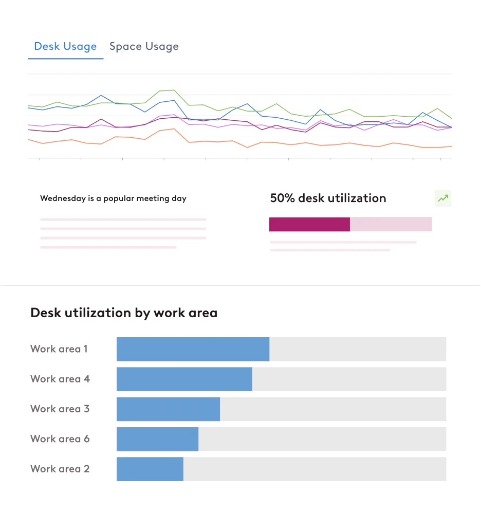Select the Desk Usage tab

pos(65,46)
